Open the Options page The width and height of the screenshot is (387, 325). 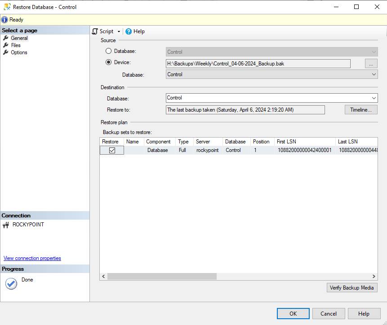click(x=19, y=52)
